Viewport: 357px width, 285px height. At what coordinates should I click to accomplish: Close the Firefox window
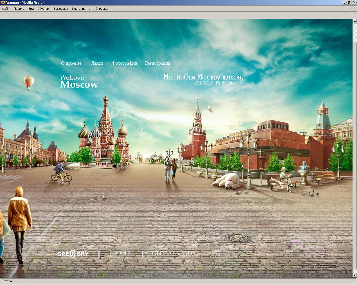(x=354, y=3)
